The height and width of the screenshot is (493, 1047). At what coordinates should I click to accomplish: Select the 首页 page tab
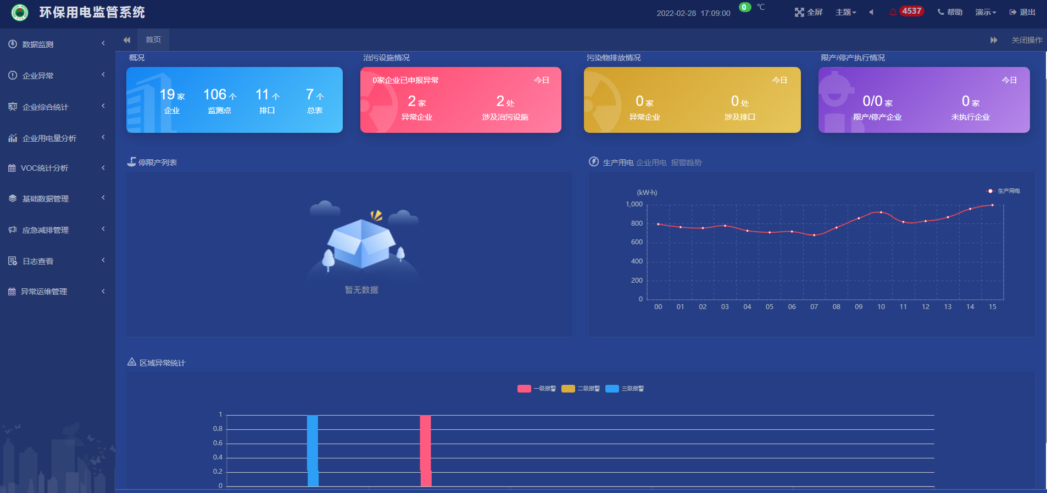pyautogui.click(x=153, y=40)
